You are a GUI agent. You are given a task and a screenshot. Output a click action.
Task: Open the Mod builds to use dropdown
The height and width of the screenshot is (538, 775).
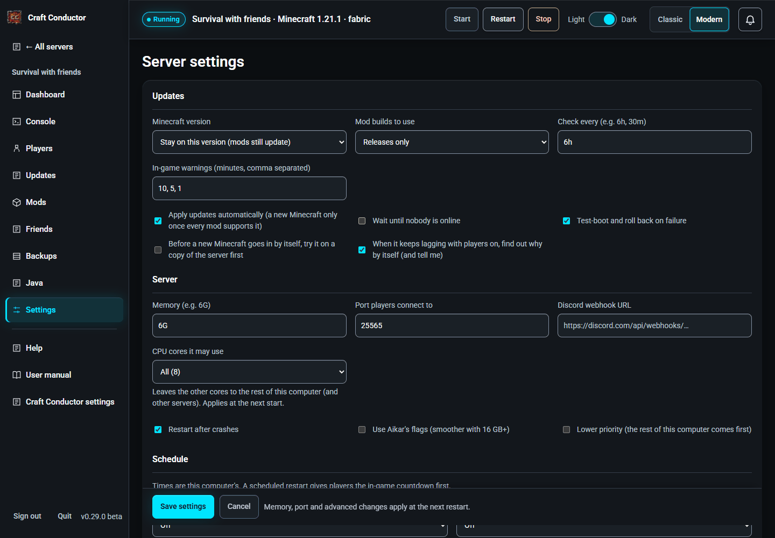(x=452, y=142)
